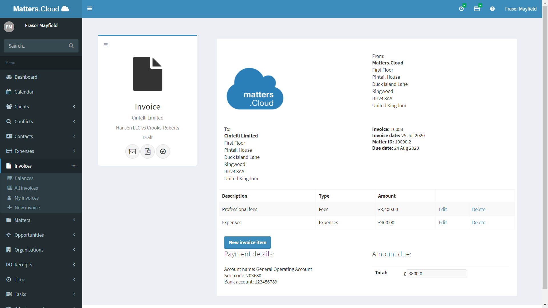This screenshot has height=308, width=548.
Task: Open the Calendar menu item
Action: (x=41, y=92)
